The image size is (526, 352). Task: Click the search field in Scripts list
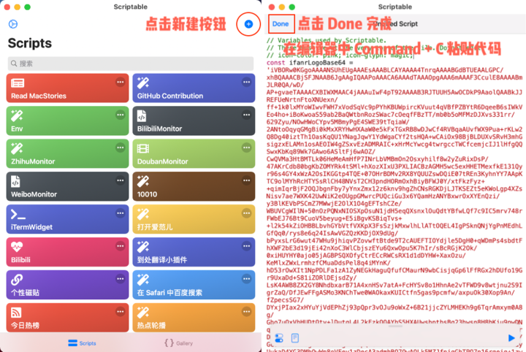131,64
